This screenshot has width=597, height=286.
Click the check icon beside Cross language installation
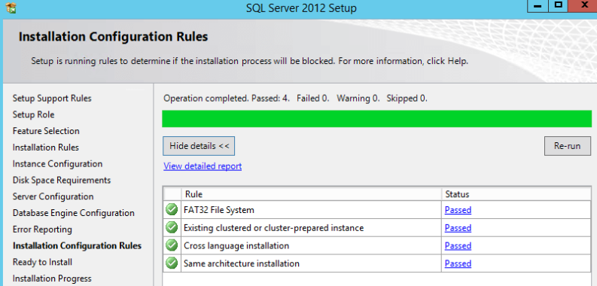(172, 245)
